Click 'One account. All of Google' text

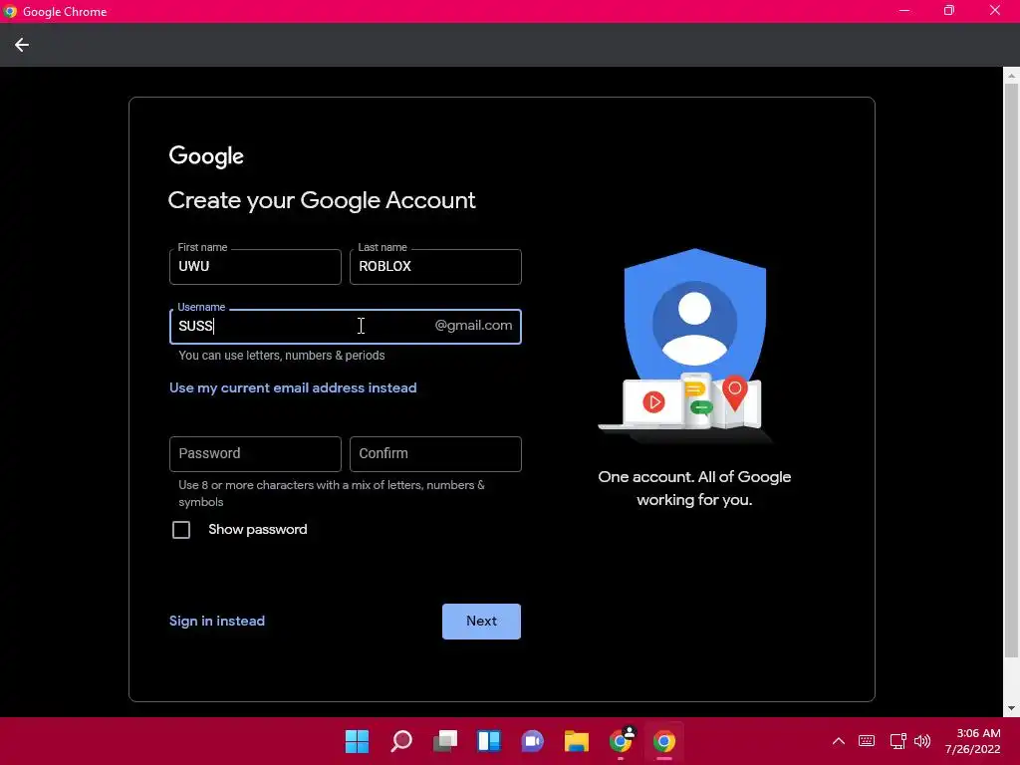[694, 477]
